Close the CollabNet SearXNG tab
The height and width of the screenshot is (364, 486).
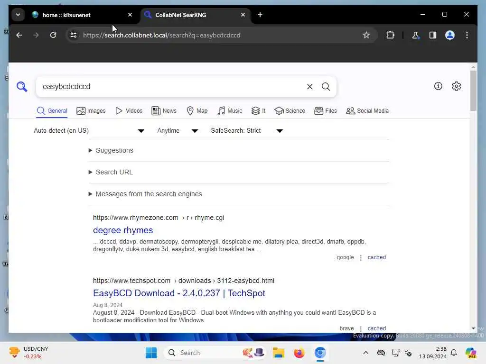[x=243, y=15]
